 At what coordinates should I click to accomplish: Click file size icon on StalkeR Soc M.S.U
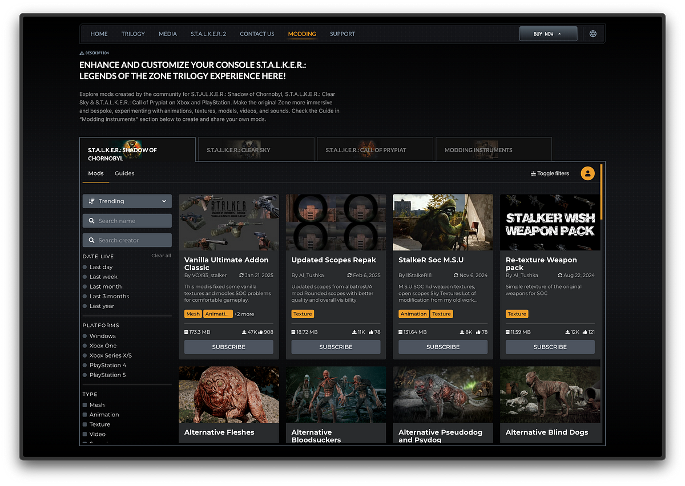pyautogui.click(x=401, y=332)
